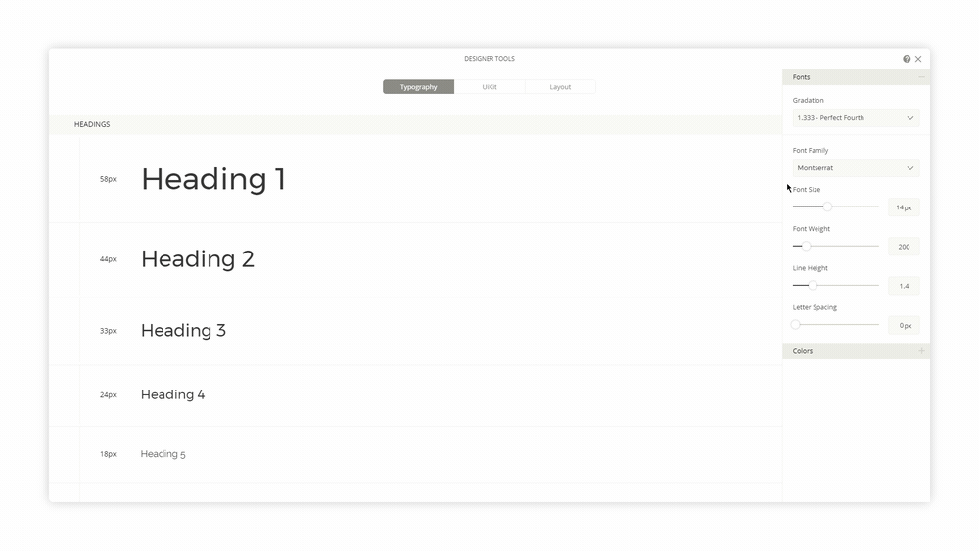Collapse the Fonts panel with minus icon

tap(920, 77)
